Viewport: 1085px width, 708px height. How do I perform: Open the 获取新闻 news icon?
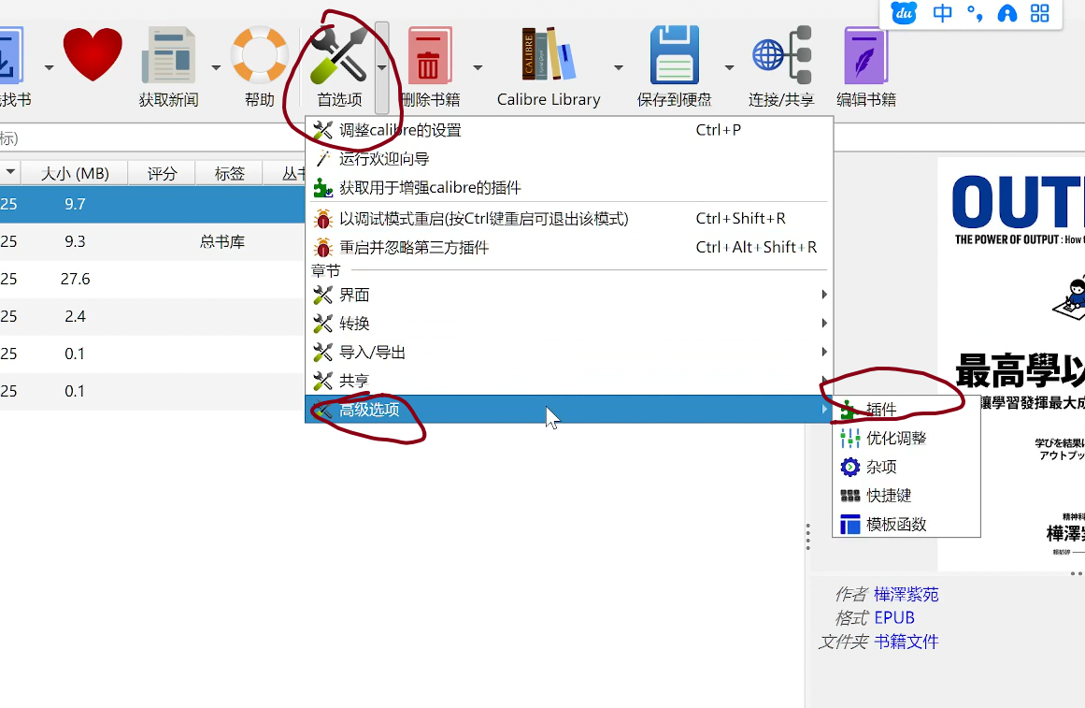[x=168, y=56]
